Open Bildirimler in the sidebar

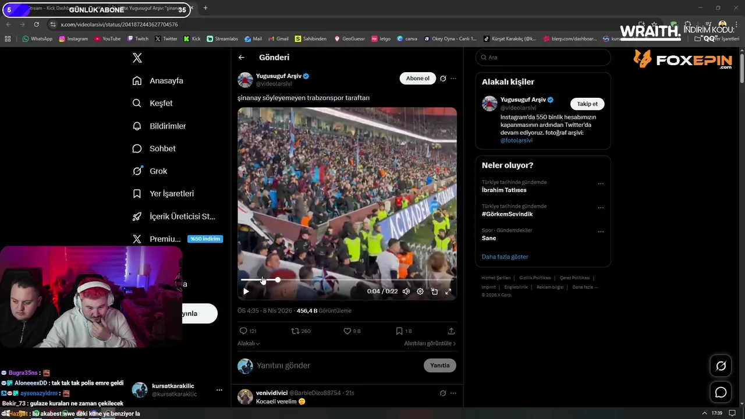159,126
